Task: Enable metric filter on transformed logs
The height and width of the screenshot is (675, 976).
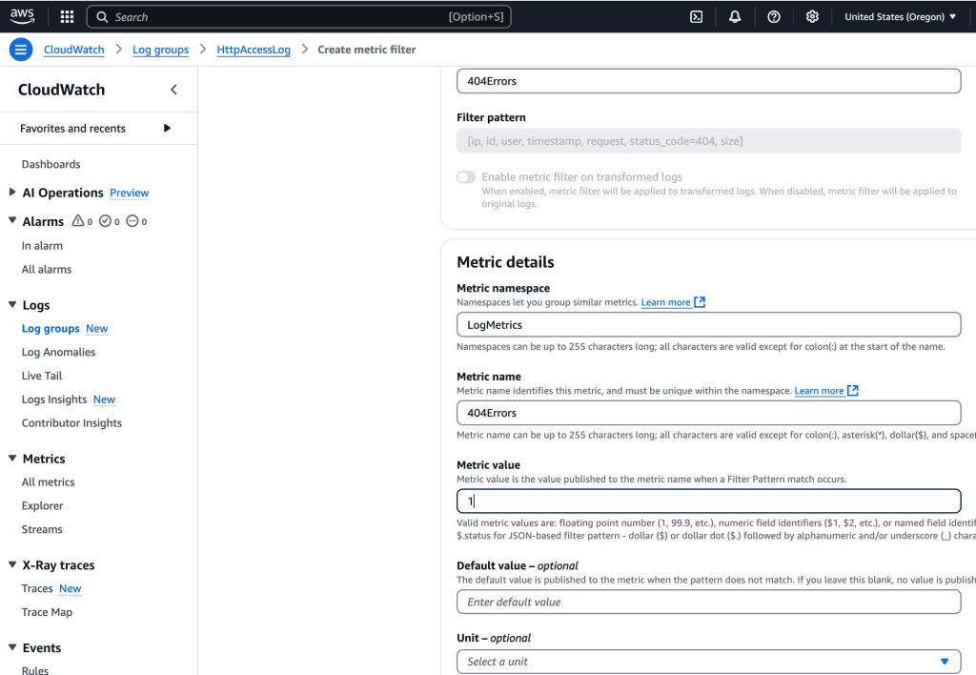Action: [x=466, y=177]
